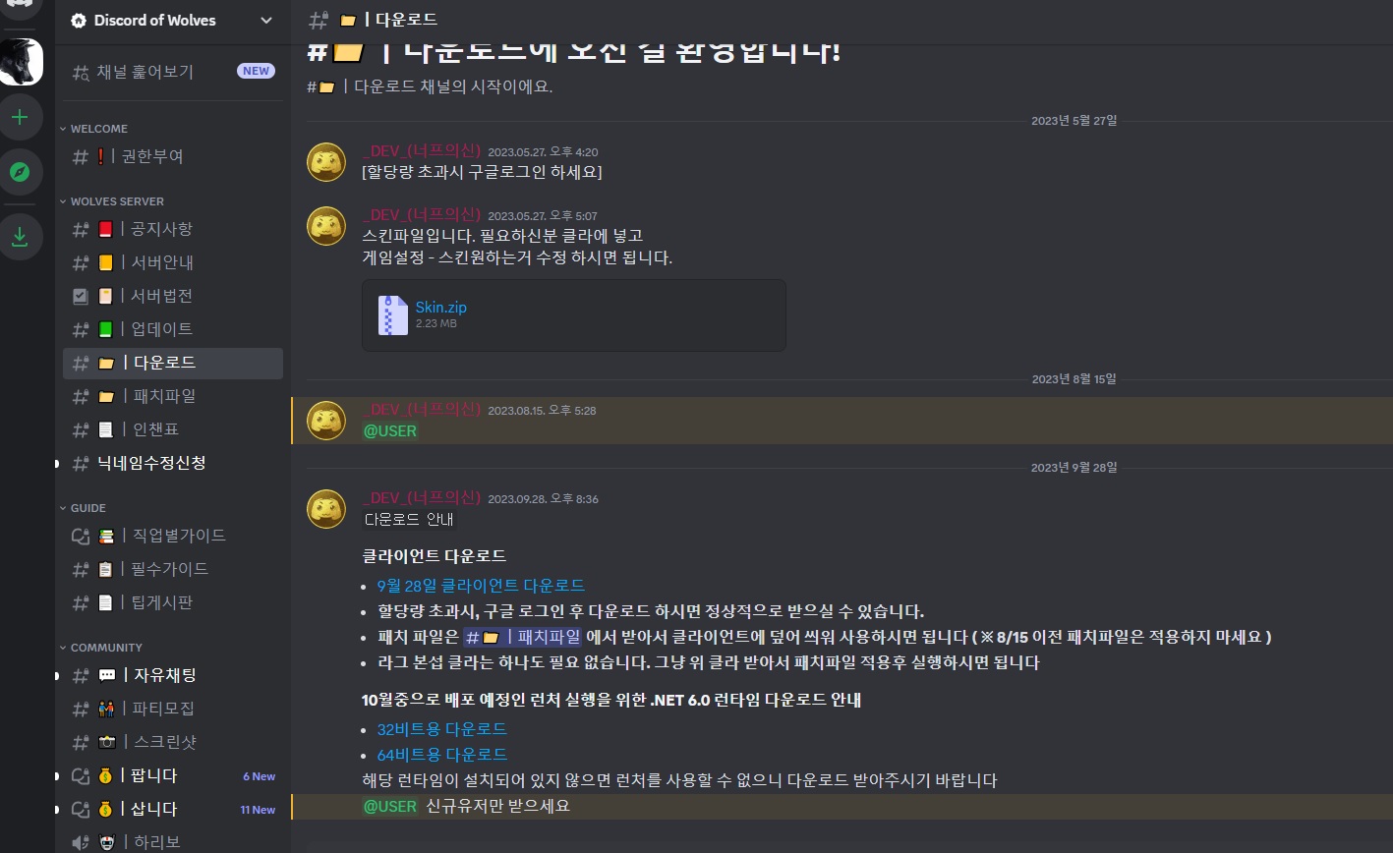The height and width of the screenshot is (853, 1393).
Task: Switch to 패치파일 channel in sidebar
Action: click(173, 396)
